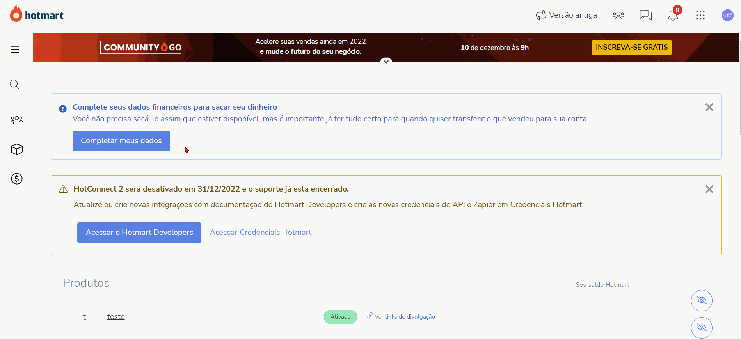The image size is (741, 339).
Task: Open the top bar community people icon
Action: click(618, 15)
